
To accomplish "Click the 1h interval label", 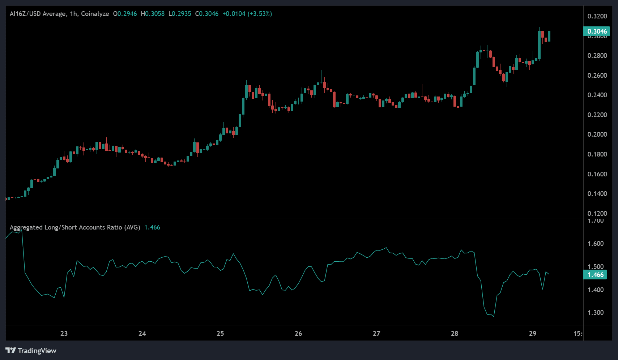I will click(x=73, y=14).
